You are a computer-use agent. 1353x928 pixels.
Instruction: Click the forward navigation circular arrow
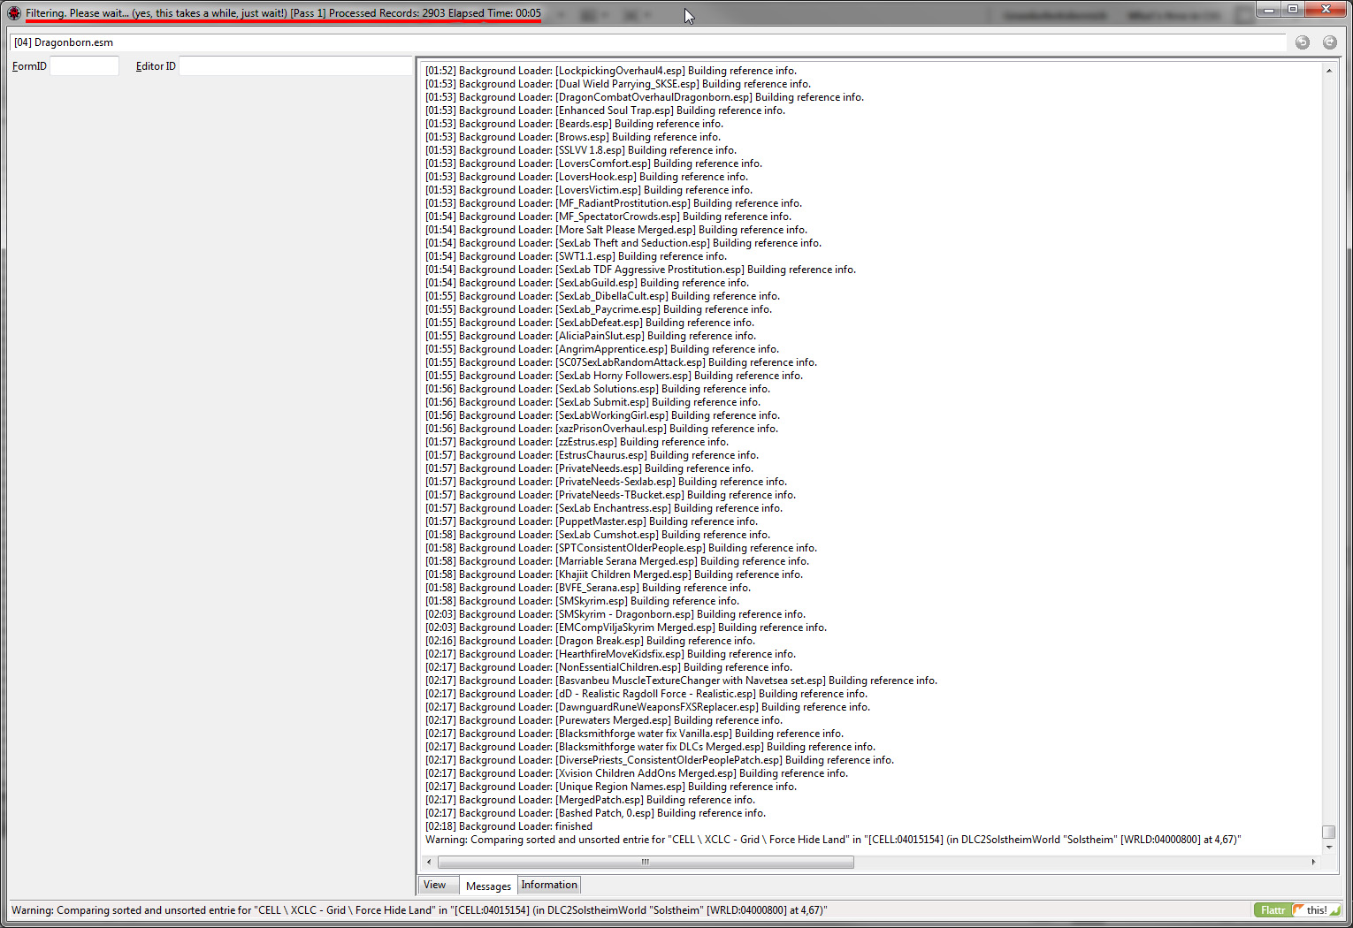click(x=1328, y=42)
